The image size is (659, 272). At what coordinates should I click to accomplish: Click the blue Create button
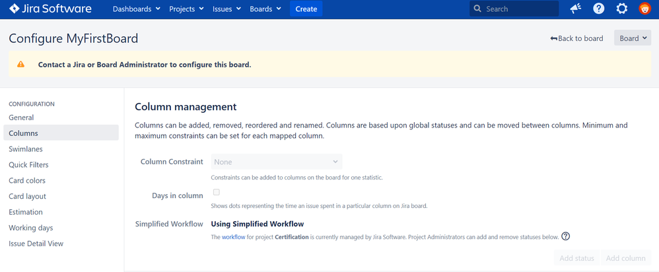tap(306, 9)
